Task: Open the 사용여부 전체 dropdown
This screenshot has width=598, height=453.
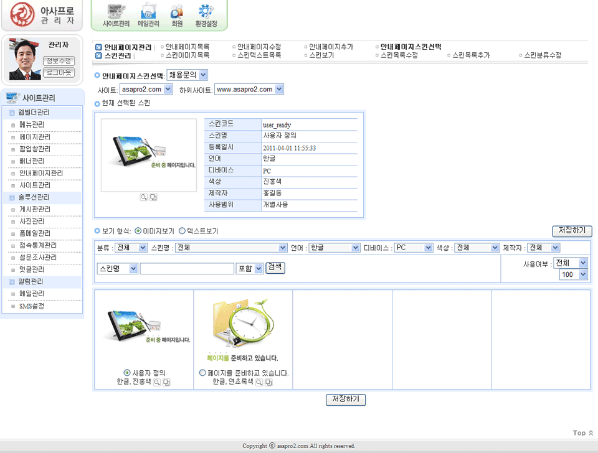Action: pyautogui.click(x=571, y=263)
